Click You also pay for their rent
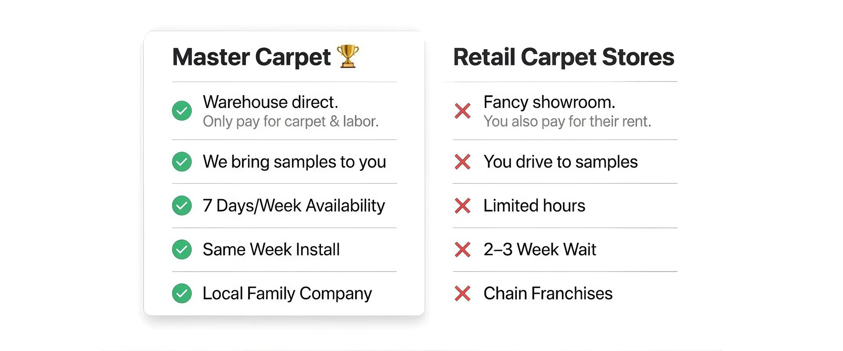This screenshot has height=351, width=843. [x=567, y=122]
